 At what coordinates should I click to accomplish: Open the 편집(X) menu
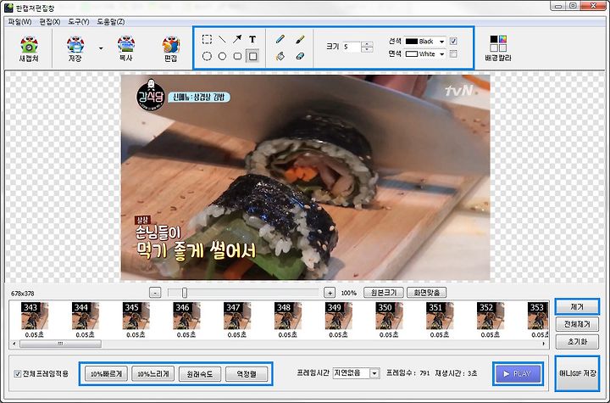pos(50,22)
